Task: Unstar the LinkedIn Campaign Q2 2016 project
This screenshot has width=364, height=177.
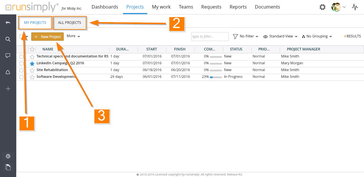Action: 32,63
